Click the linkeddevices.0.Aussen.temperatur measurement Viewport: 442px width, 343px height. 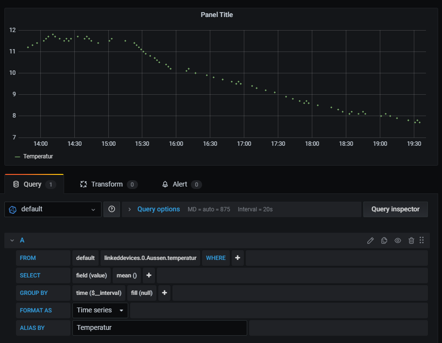pyautogui.click(x=151, y=258)
